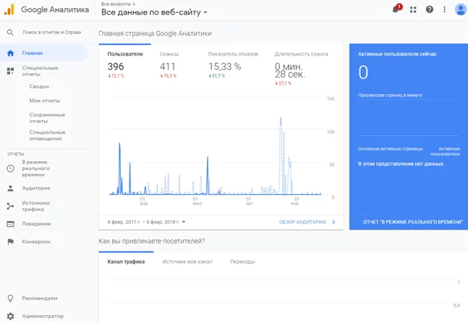The height and width of the screenshot is (323, 468).
Task: Expand the Конверсии reports section
Action: (x=36, y=242)
